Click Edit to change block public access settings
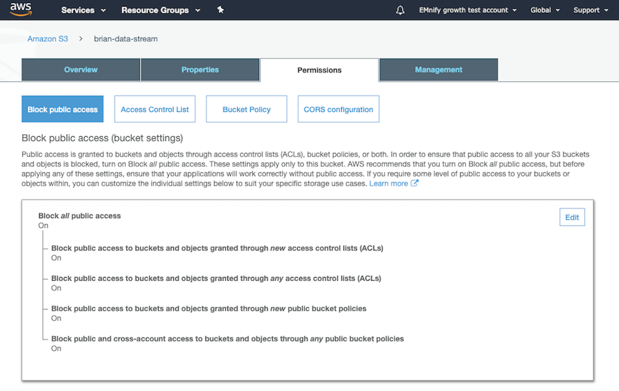Screen dimensions: 619x391 pyautogui.click(x=572, y=217)
